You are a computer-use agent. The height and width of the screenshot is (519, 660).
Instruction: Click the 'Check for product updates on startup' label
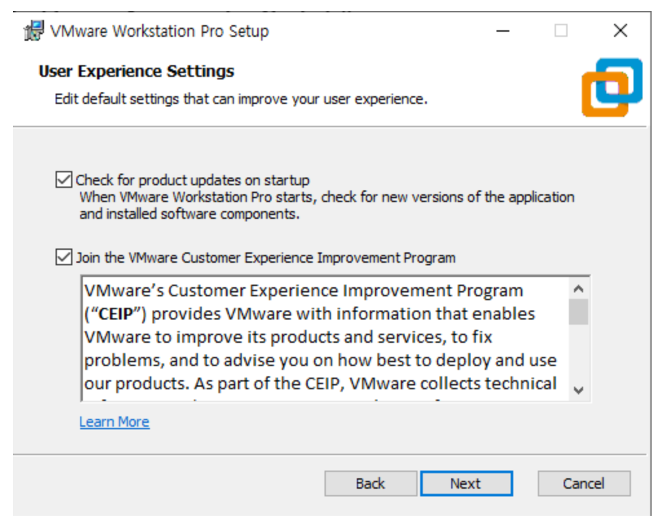click(193, 180)
